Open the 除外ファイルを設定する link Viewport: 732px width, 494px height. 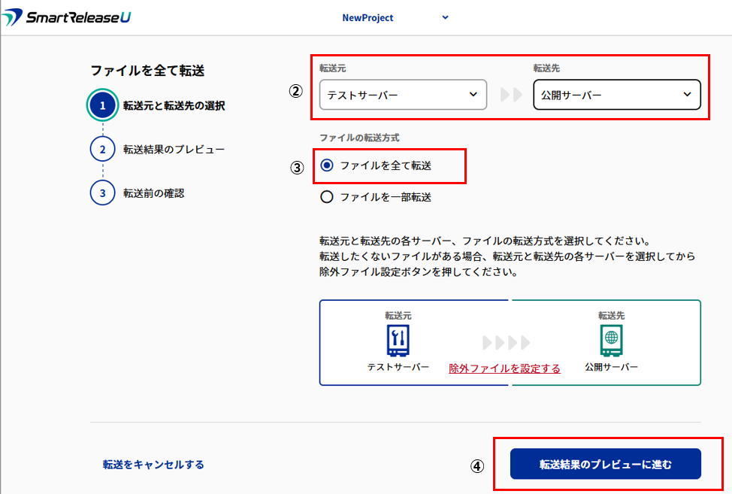pyautogui.click(x=504, y=368)
